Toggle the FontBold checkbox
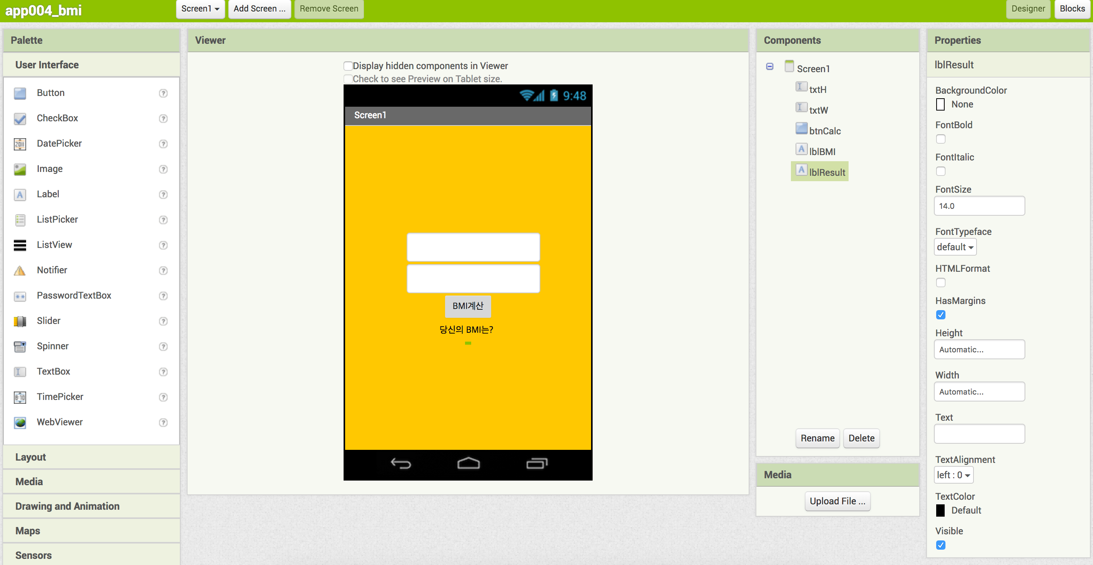The height and width of the screenshot is (565, 1093). 940,139
